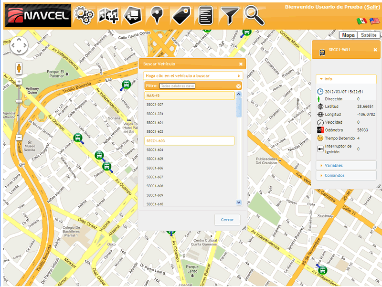Switch to Mapa view
382x287 pixels.
349,35
